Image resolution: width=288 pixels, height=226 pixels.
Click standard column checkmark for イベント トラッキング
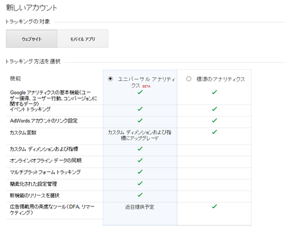214,109
